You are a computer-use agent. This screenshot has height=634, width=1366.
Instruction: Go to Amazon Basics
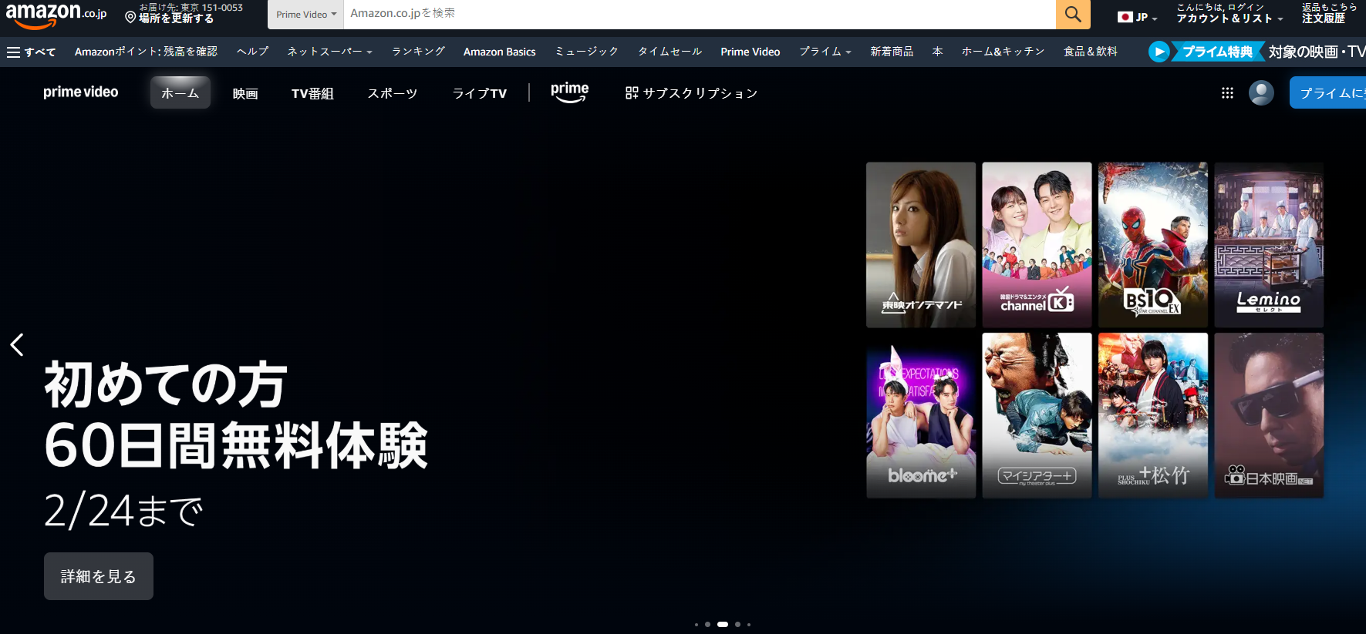[x=500, y=52]
